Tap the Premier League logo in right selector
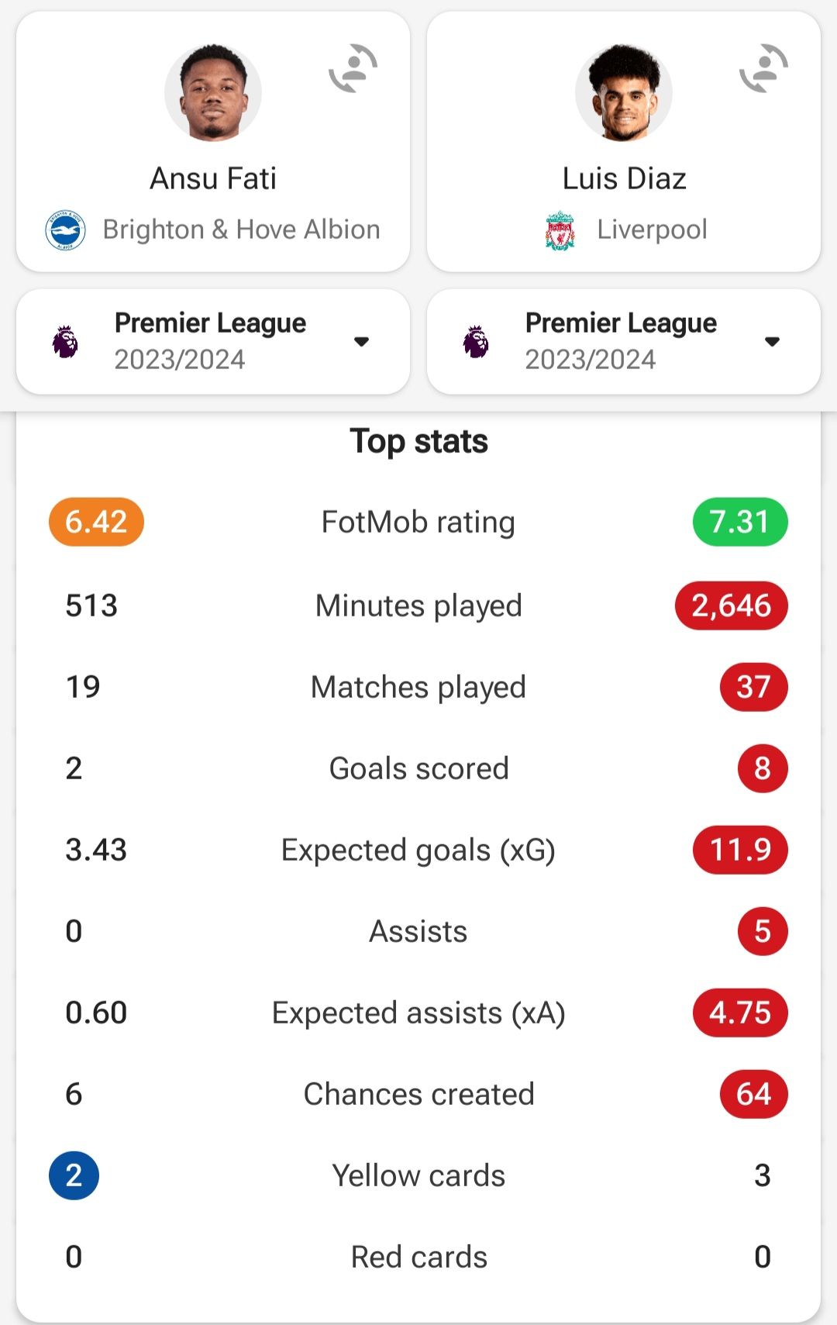 476,342
